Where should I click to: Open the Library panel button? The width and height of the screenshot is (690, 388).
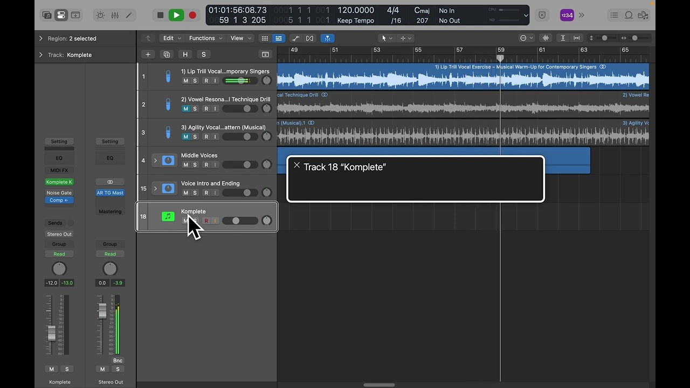click(47, 15)
